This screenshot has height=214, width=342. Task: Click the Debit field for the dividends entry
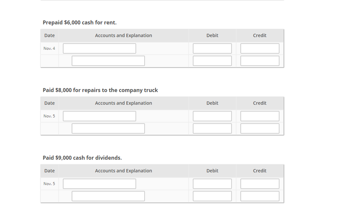(x=212, y=183)
